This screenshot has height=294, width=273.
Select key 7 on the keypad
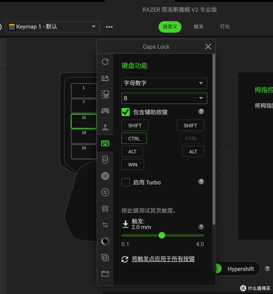click(84, 106)
